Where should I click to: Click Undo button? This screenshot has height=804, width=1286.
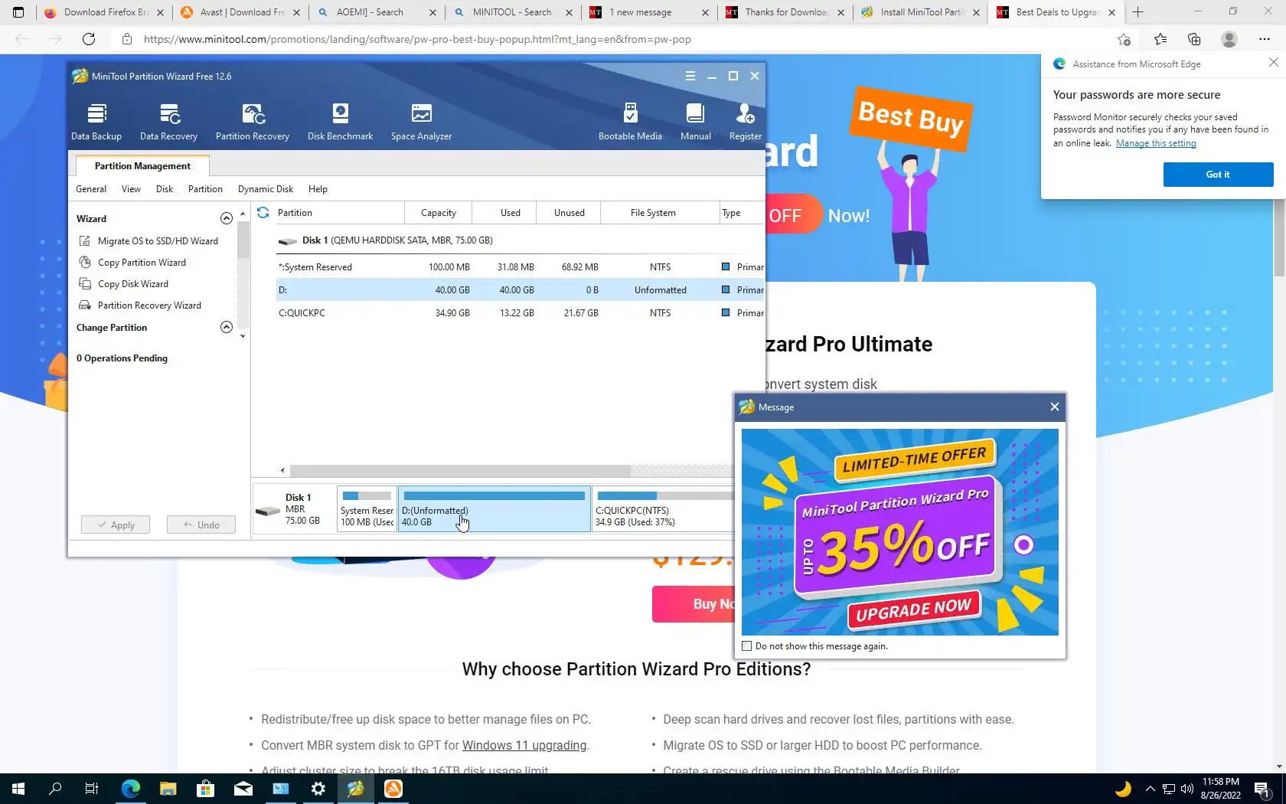[201, 525]
